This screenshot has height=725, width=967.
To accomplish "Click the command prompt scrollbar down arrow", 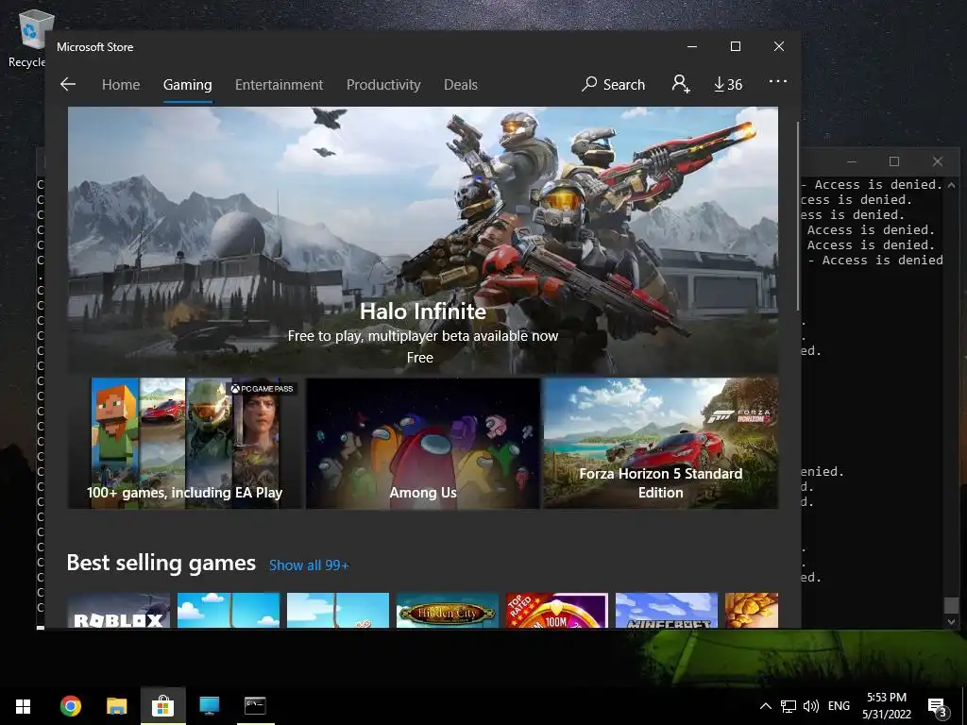I will 951,622.
